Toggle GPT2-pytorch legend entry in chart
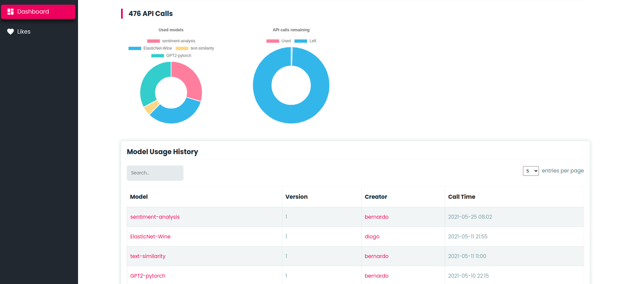This screenshot has height=284, width=630. (x=171, y=56)
